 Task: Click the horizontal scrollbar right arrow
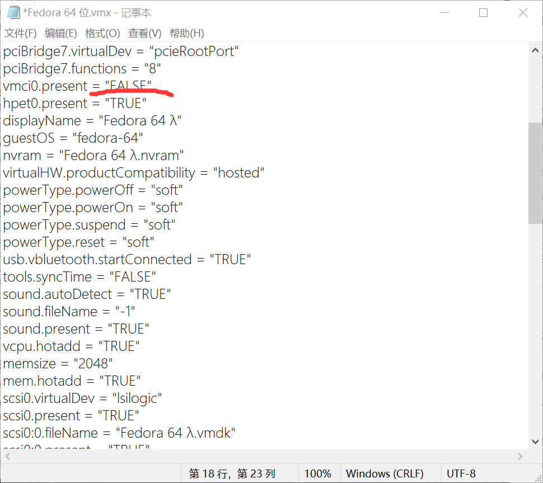520,456
